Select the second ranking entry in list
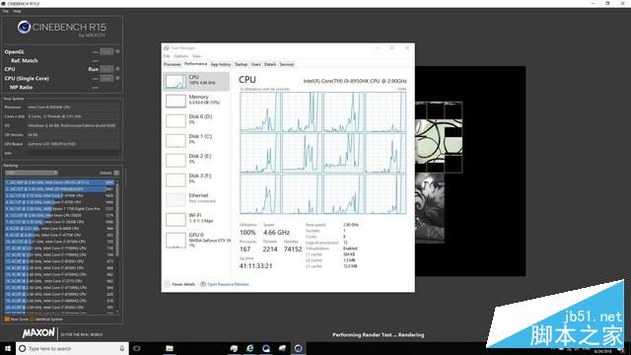Image resolution: width=631 pixels, height=355 pixels. (x=59, y=188)
